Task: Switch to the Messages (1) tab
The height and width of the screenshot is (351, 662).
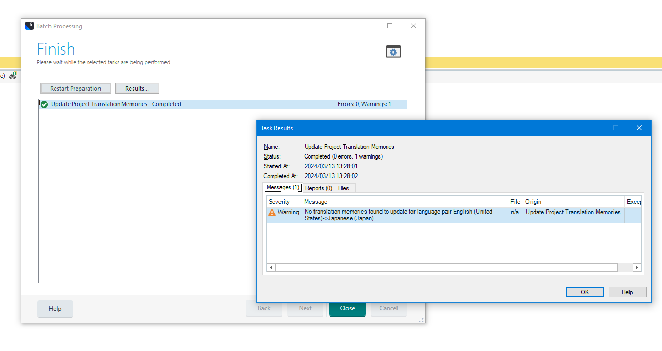Action: coord(283,188)
